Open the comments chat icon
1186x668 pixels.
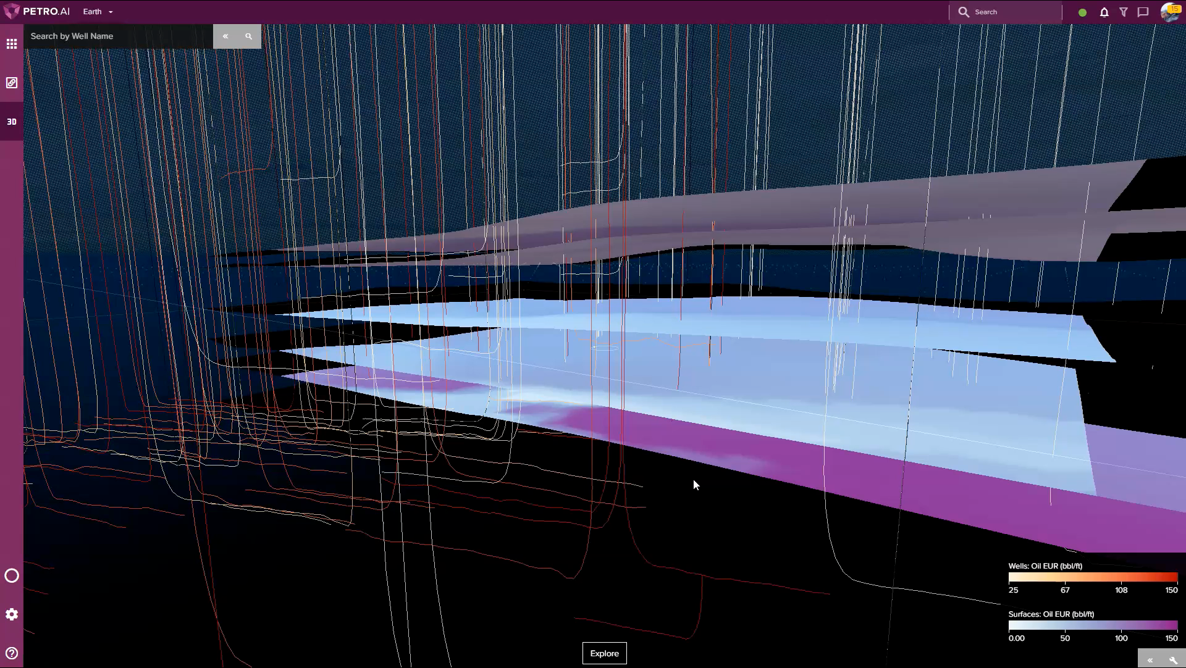pyautogui.click(x=1143, y=12)
